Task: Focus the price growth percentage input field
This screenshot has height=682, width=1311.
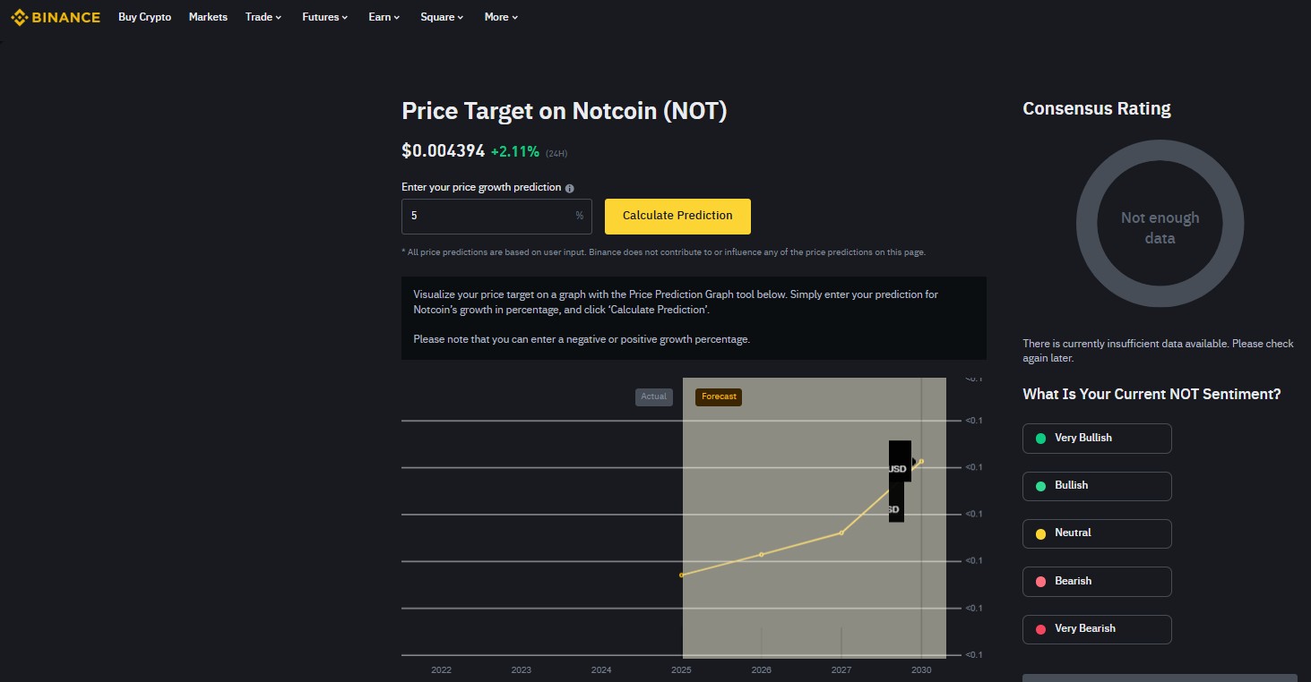Action: pos(496,216)
